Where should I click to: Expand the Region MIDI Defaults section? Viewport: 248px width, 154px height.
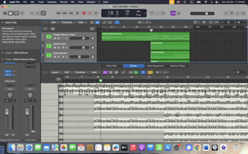point(3,53)
